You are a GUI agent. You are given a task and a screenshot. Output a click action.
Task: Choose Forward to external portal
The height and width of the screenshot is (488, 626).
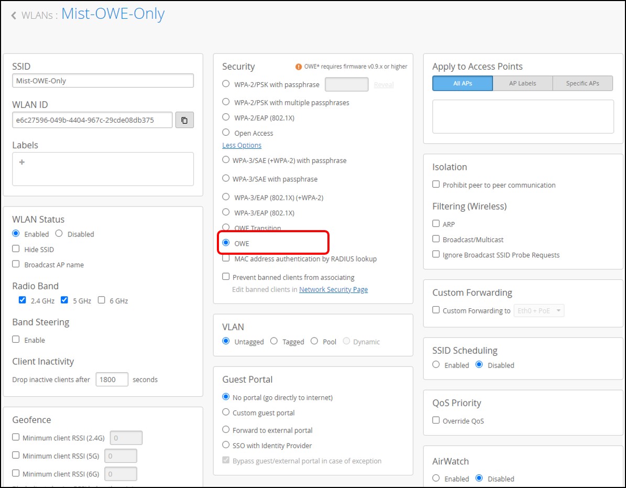click(x=226, y=430)
